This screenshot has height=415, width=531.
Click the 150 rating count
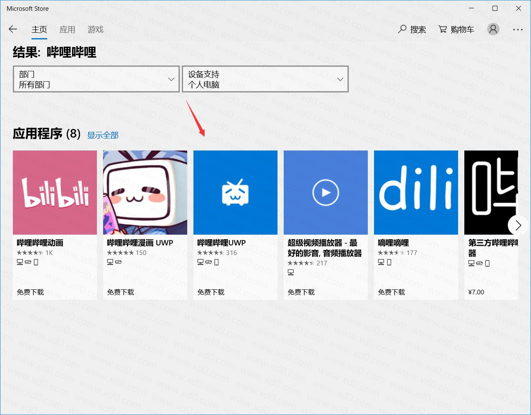pos(141,252)
